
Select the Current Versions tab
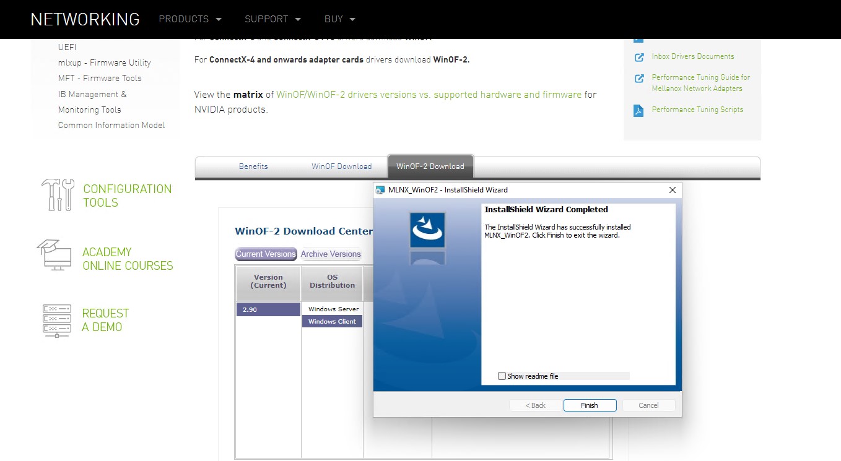266,254
